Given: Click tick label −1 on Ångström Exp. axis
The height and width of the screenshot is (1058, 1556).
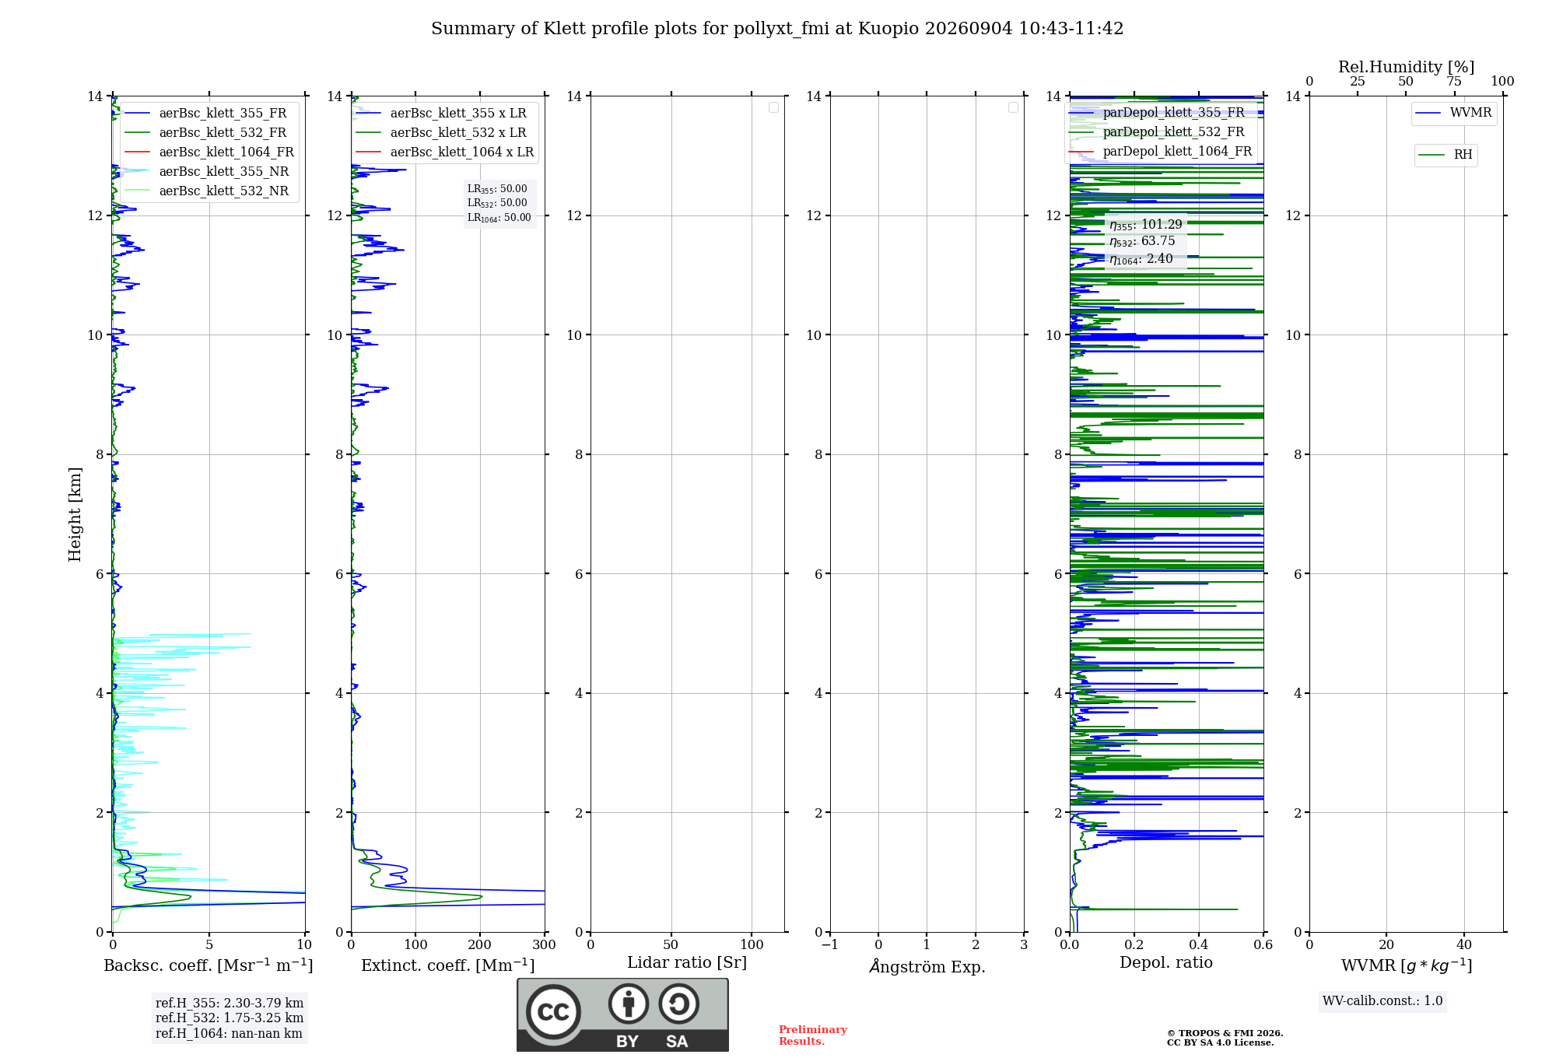Looking at the screenshot, I should [x=830, y=945].
